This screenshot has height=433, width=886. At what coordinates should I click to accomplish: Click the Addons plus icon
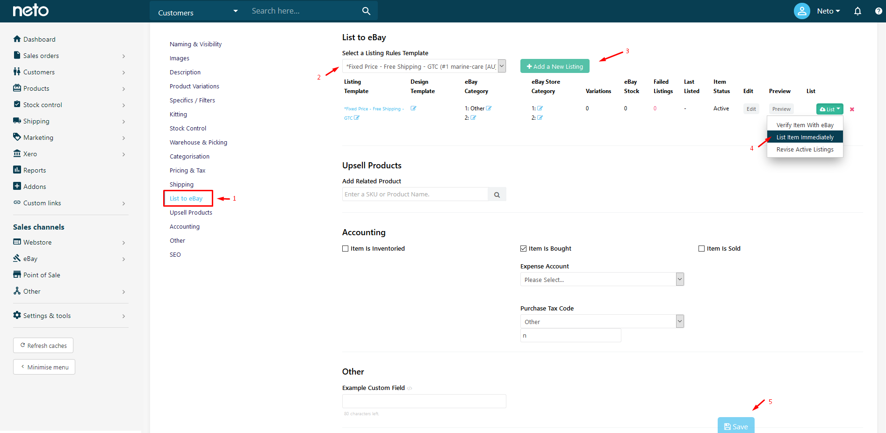pos(17,186)
